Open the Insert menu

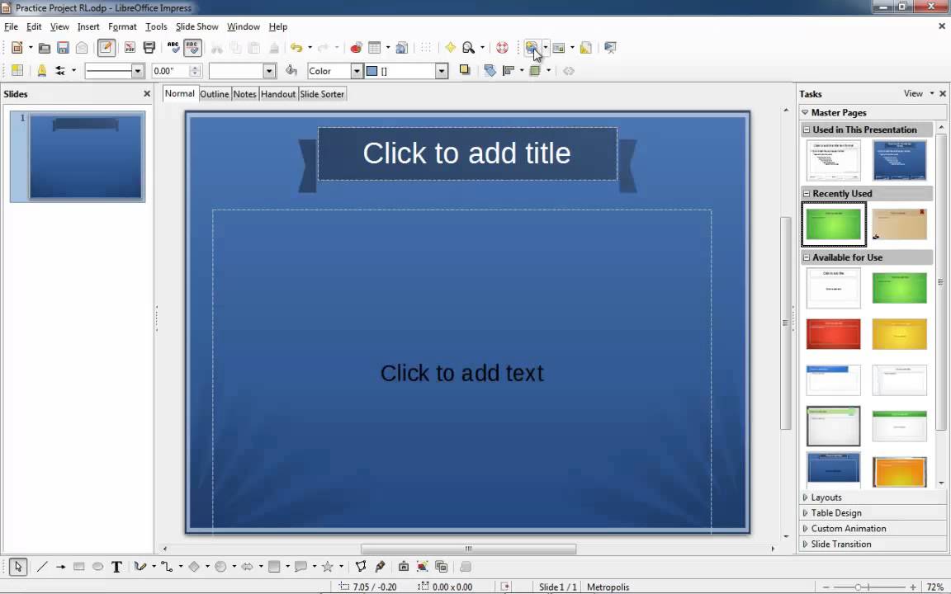88,26
